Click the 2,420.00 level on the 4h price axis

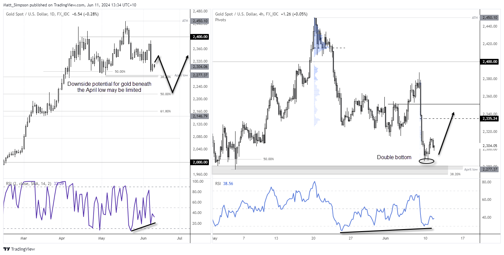click(490, 44)
